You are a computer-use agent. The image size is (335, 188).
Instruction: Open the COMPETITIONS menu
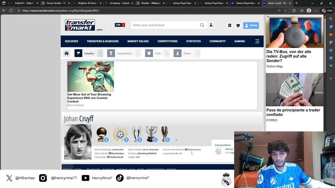pyautogui.click(x=167, y=41)
